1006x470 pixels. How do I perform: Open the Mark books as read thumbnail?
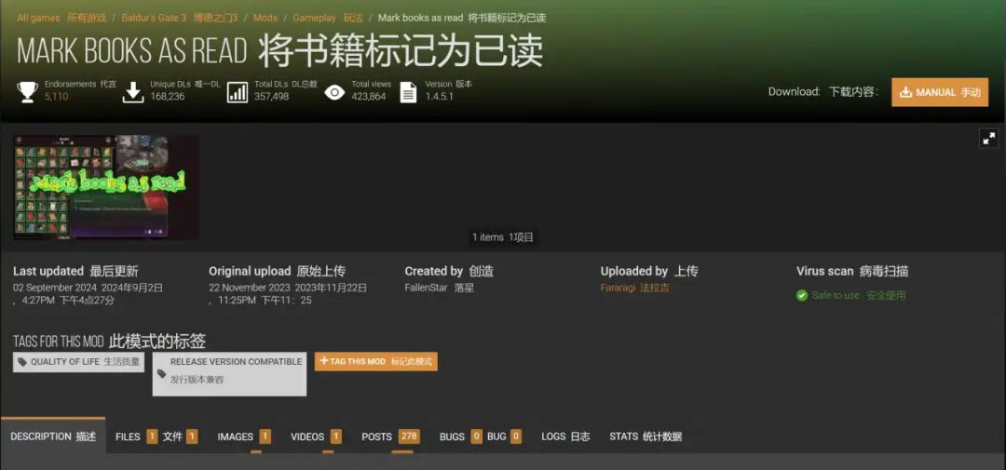106,186
